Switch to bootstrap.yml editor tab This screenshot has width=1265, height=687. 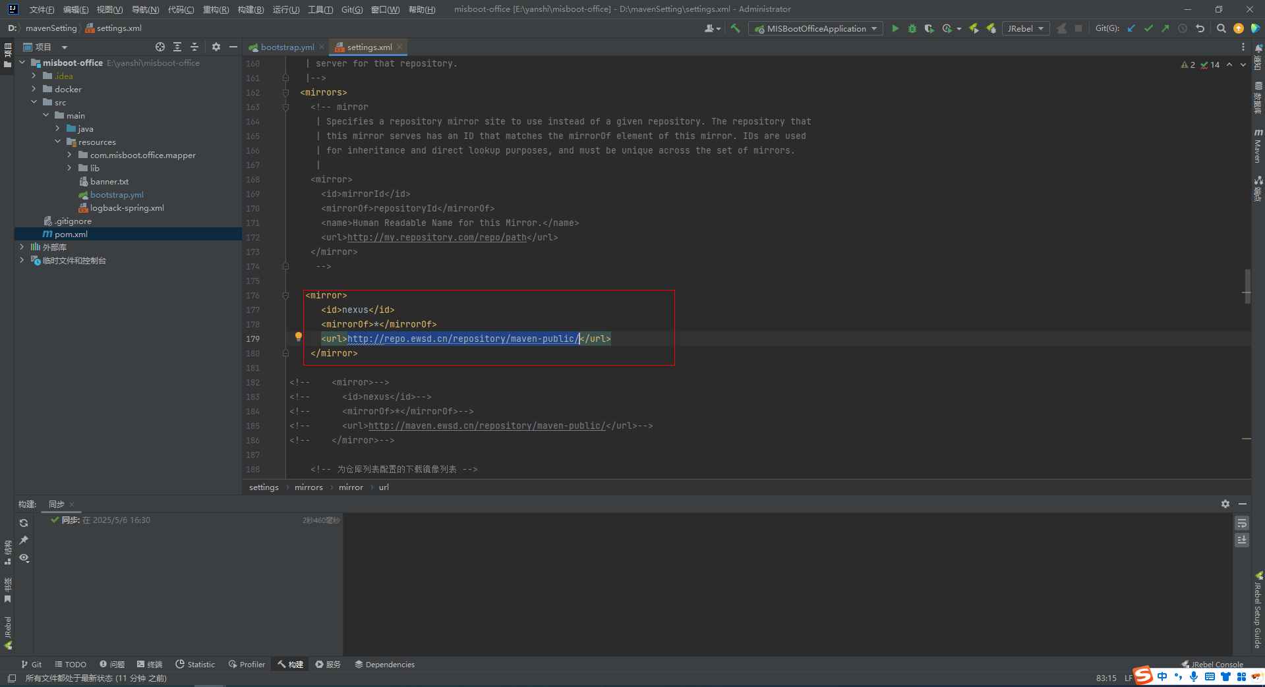point(287,47)
